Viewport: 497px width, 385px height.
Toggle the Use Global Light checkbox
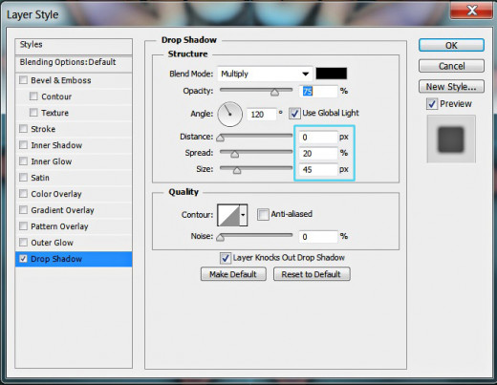click(x=294, y=114)
